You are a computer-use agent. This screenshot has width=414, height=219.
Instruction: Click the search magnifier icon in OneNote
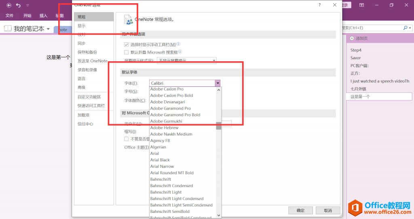point(405,28)
